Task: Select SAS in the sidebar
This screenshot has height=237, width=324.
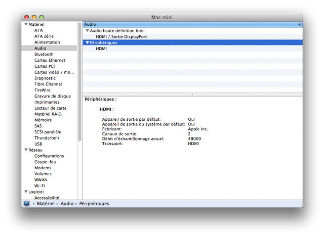Action: coord(38,126)
